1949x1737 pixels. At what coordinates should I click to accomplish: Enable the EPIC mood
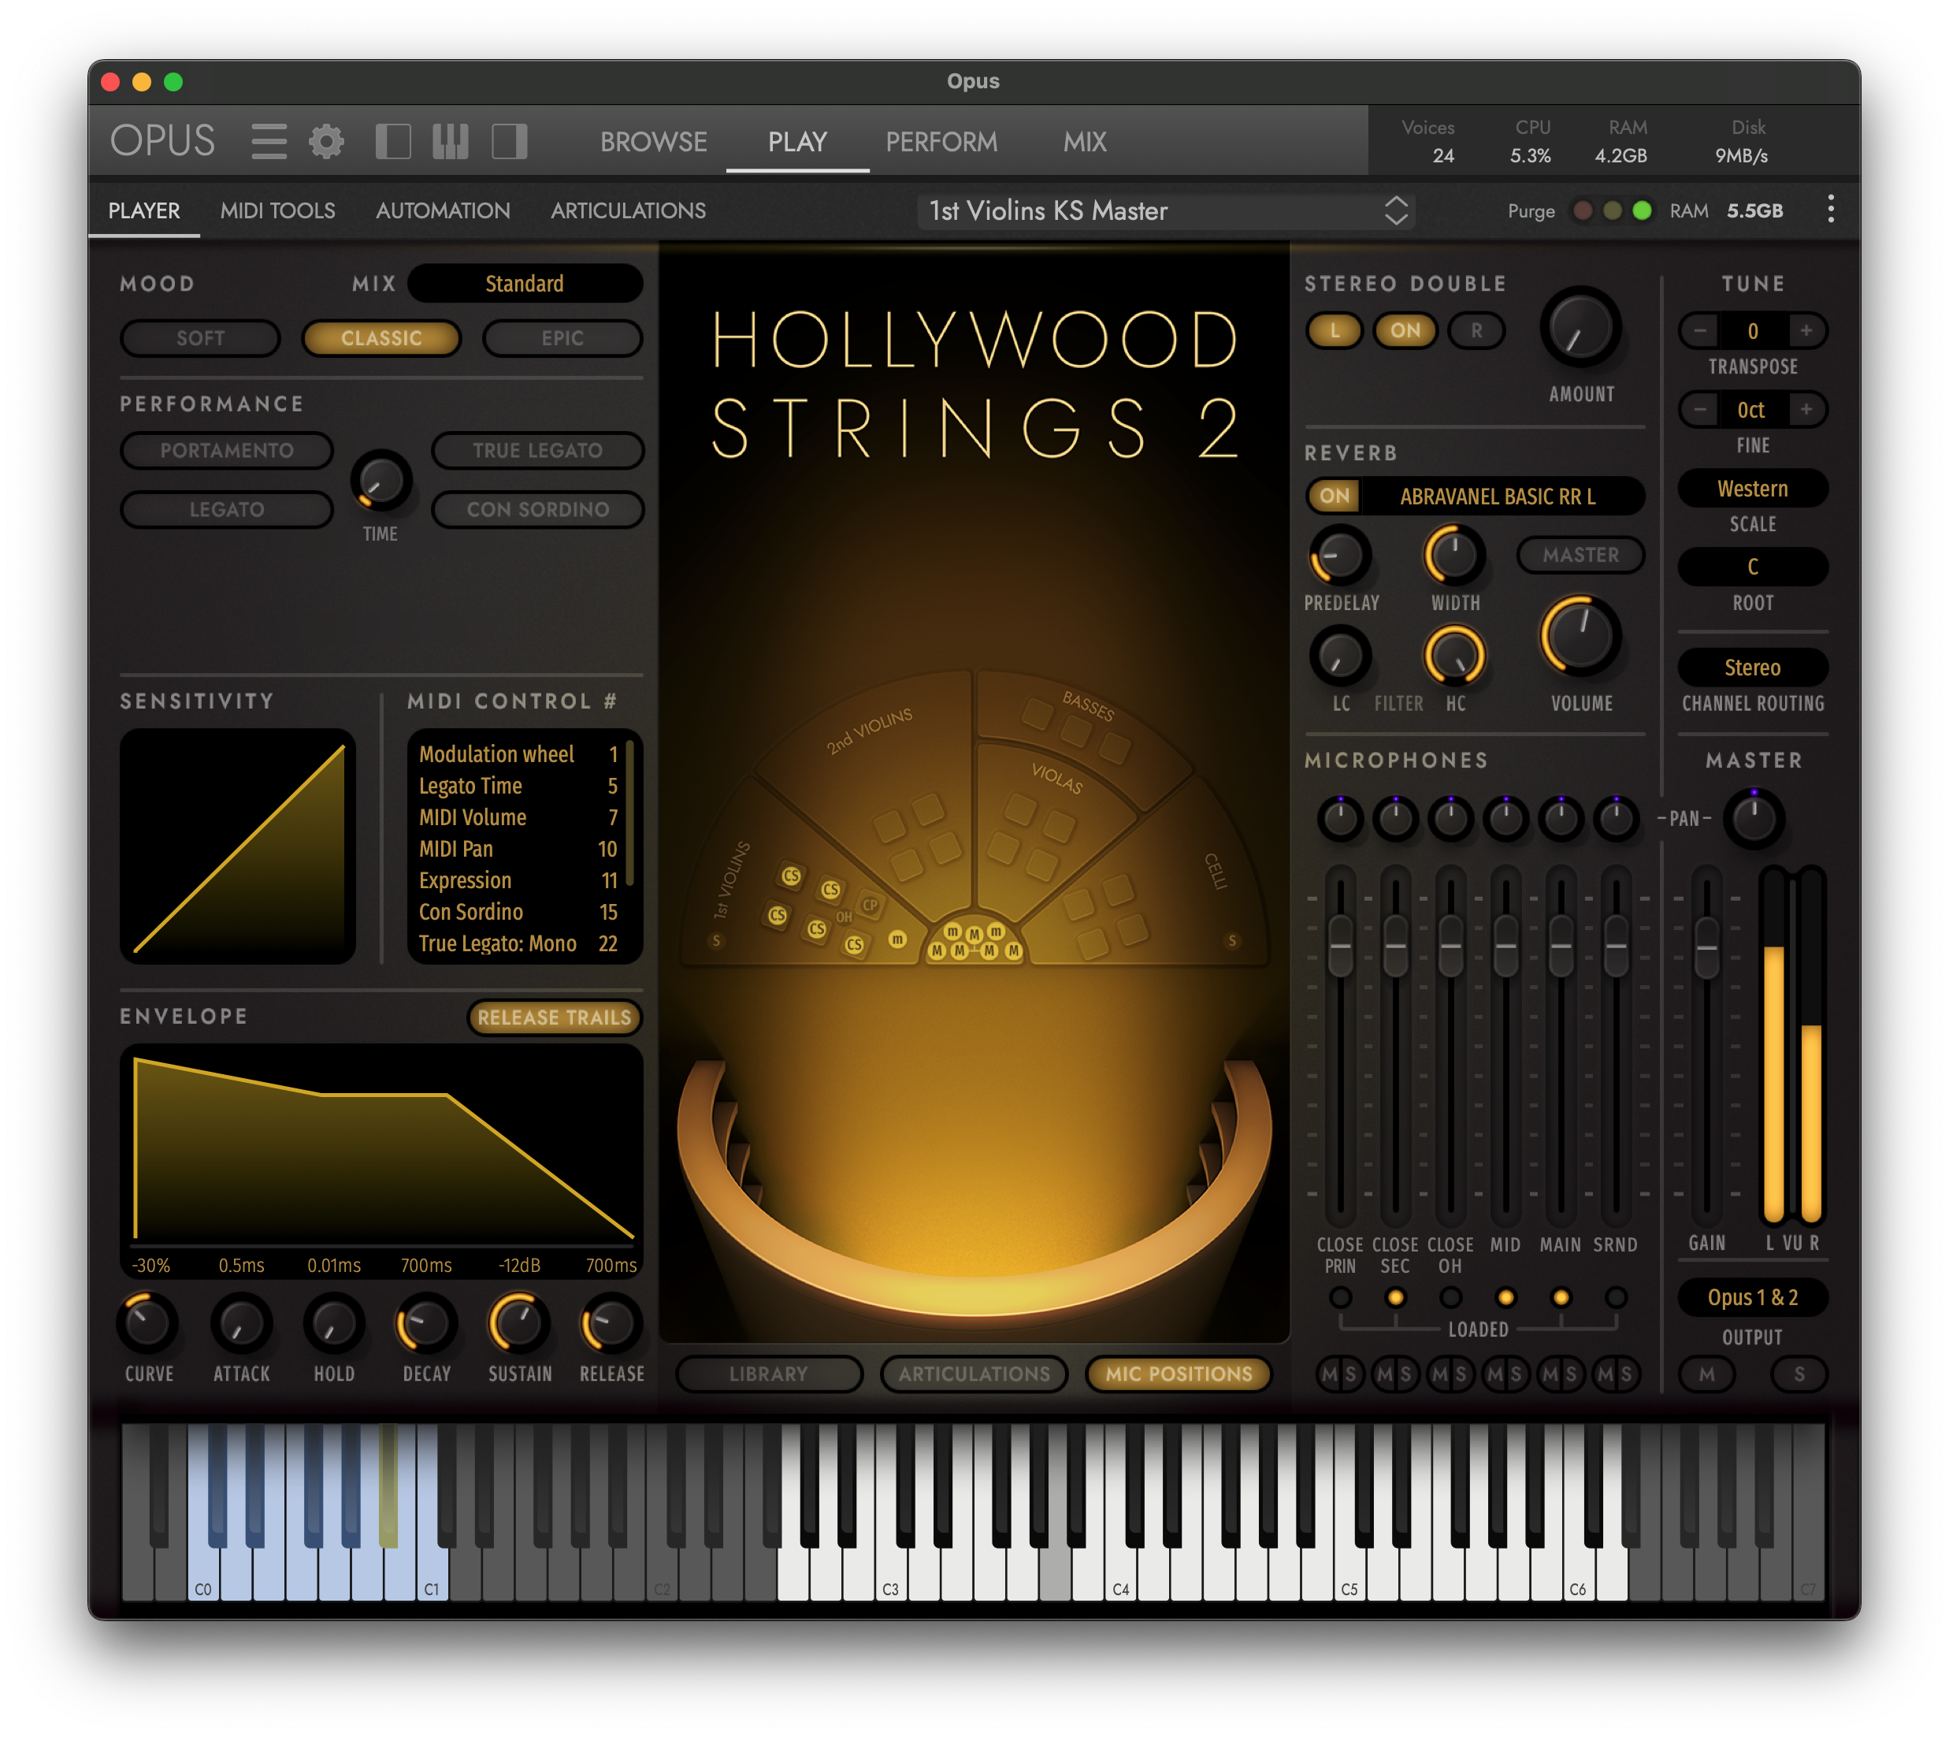coord(562,338)
